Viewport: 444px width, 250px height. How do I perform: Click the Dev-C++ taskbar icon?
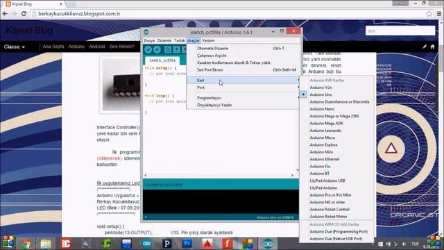pyautogui.click(x=126, y=244)
